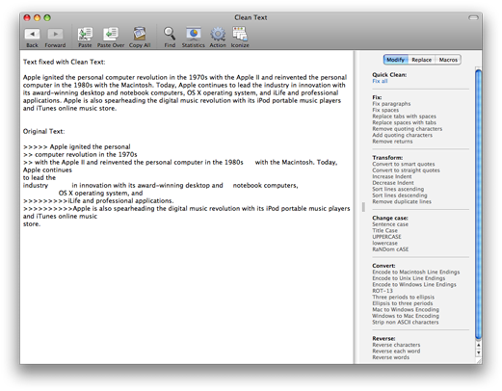
Task: Apply lowercase
Action: tap(384, 243)
